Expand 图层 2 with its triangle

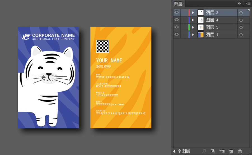click(x=193, y=13)
